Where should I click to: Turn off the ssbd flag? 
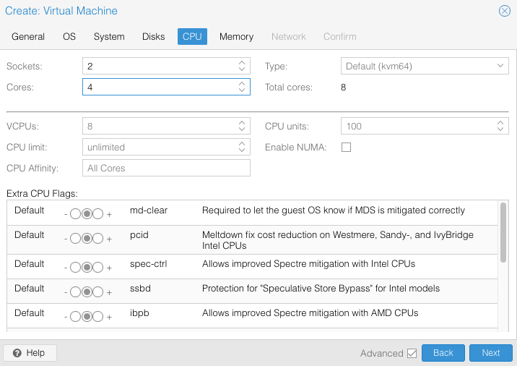point(76,292)
